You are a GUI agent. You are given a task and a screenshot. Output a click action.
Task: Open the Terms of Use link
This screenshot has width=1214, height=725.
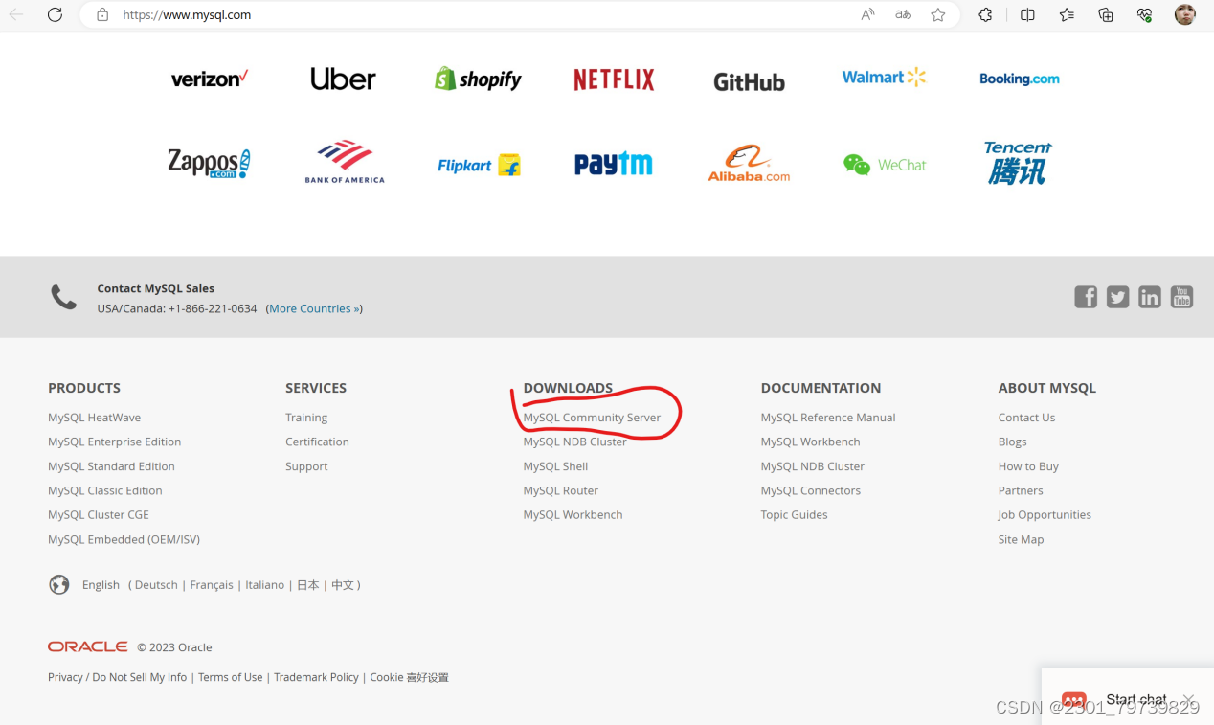click(230, 677)
